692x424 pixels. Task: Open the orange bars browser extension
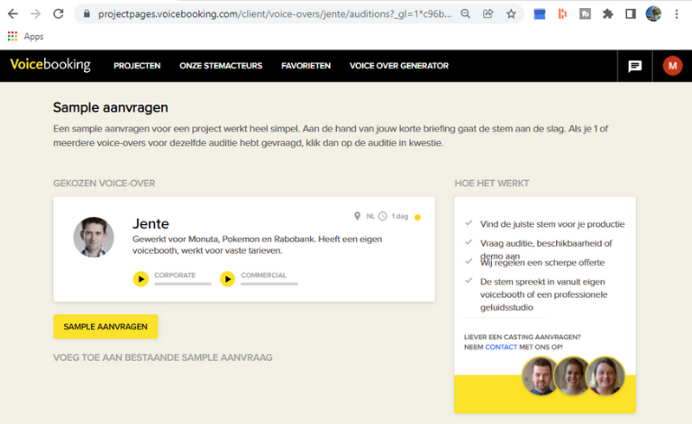pyautogui.click(x=562, y=14)
